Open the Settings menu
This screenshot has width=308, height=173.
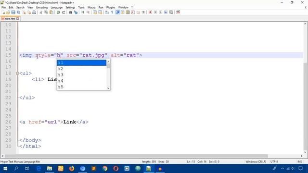click(70, 8)
